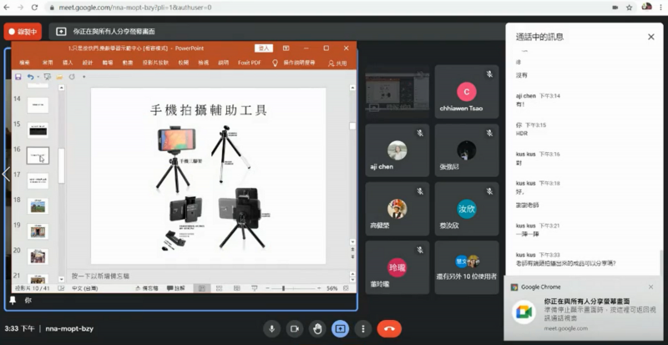668x345 pixels.
Task: Bookmark page with Chrome star icon
Action: point(629,7)
